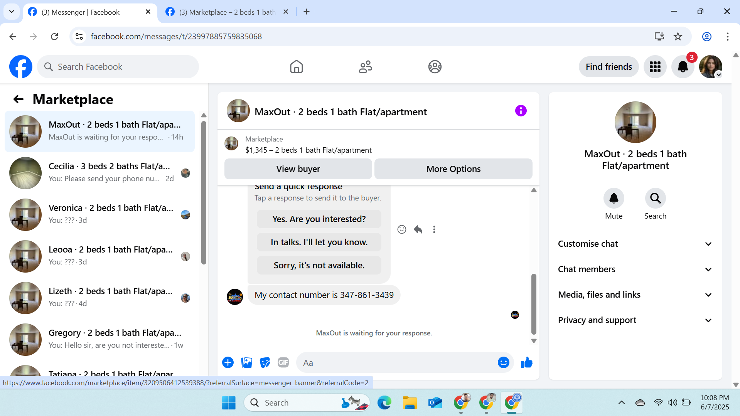Open the Gregory conversation
The width and height of the screenshot is (740, 416).
pyautogui.click(x=99, y=339)
